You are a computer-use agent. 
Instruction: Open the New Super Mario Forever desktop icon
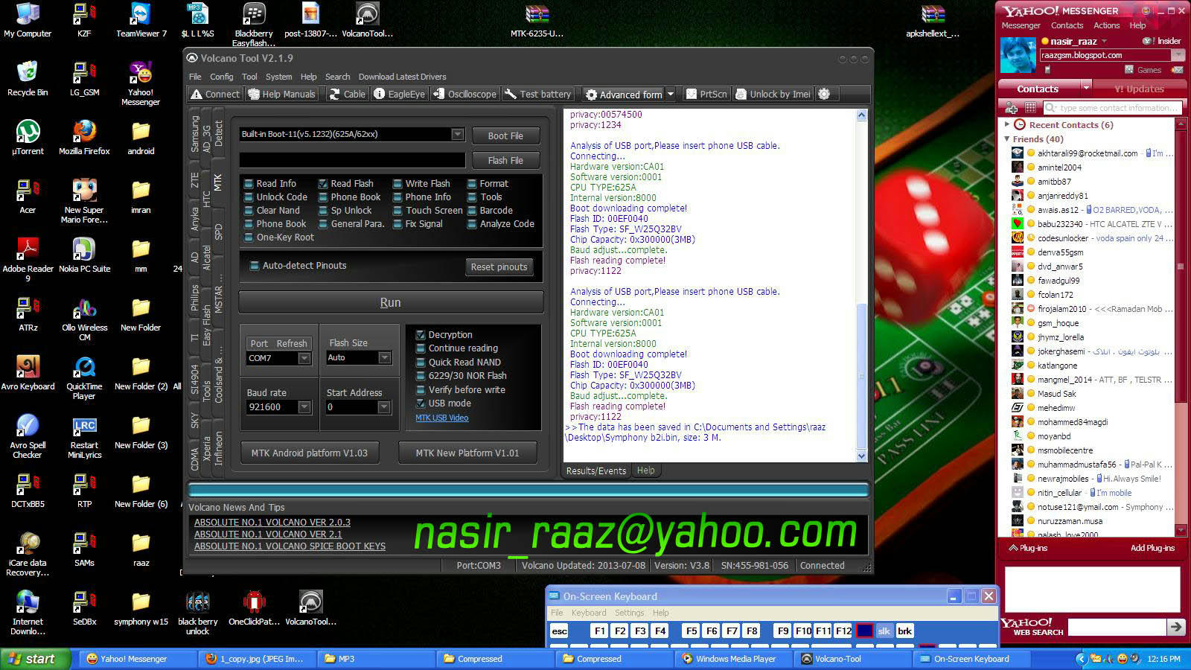click(x=84, y=201)
